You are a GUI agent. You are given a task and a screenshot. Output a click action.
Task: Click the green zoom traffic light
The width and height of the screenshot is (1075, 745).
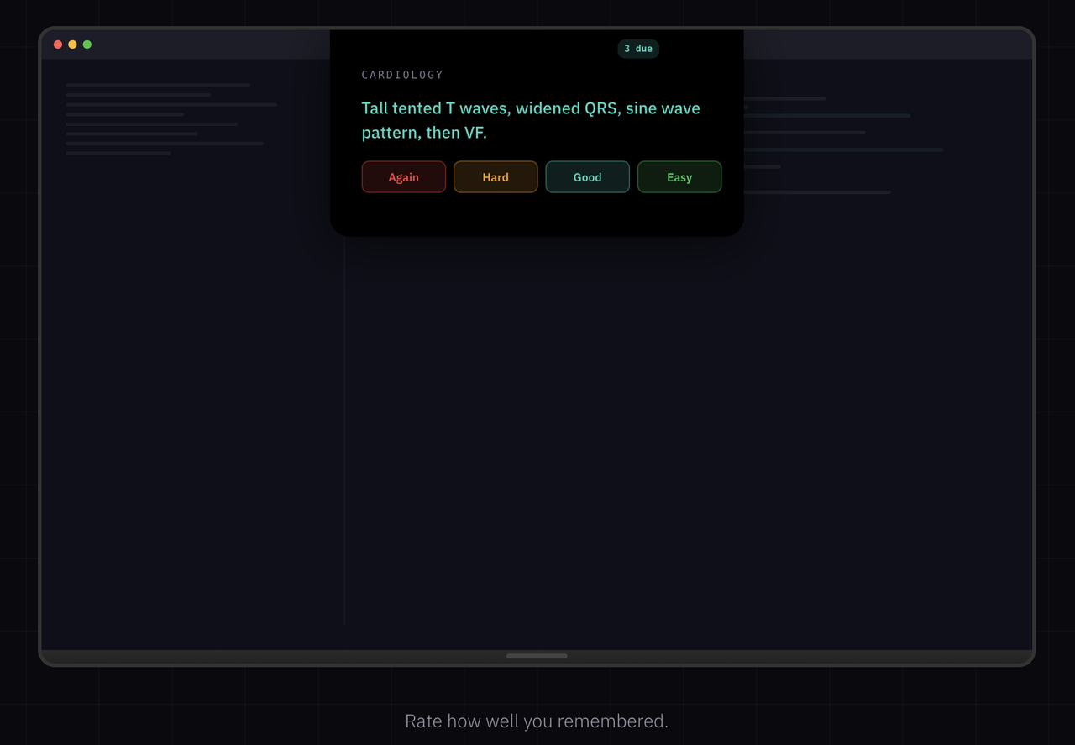(x=87, y=45)
